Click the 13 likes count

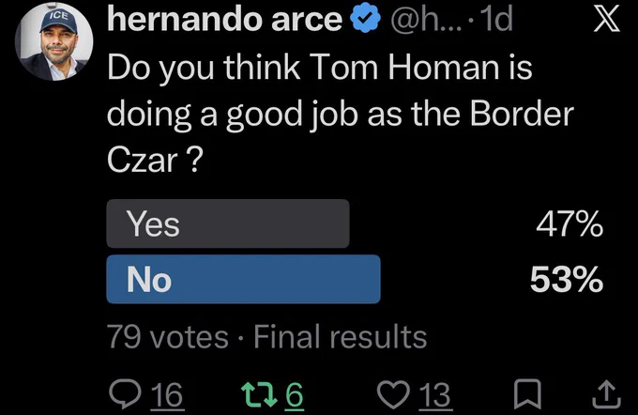pos(435,394)
